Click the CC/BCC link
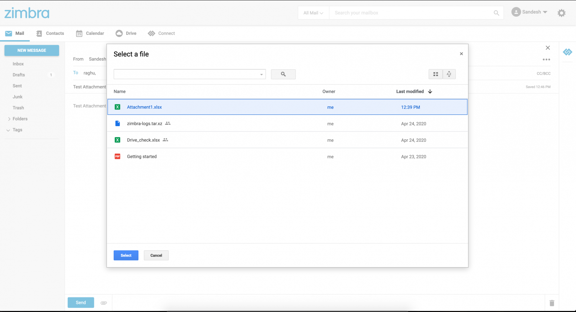 tap(543, 74)
